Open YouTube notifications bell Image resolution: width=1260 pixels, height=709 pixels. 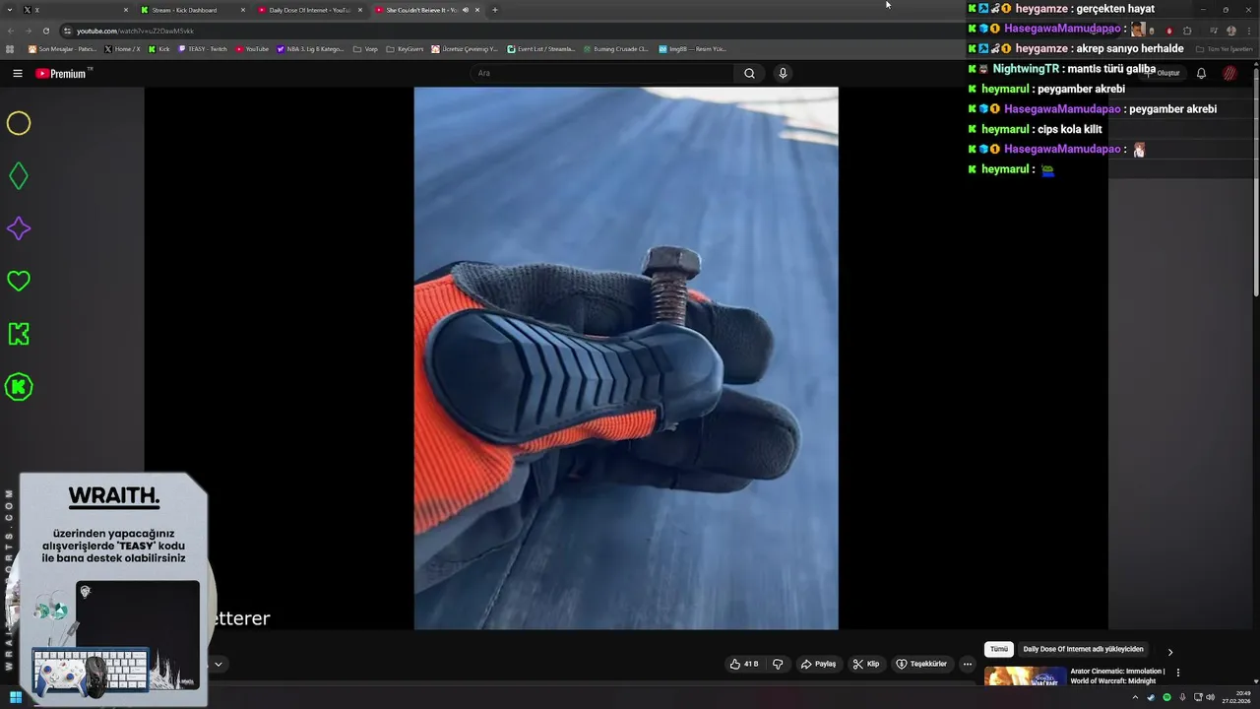[x=1201, y=73]
